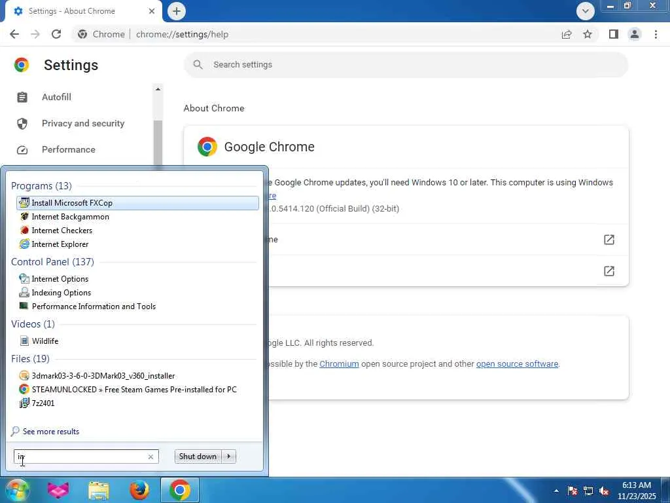The height and width of the screenshot is (503, 670).
Task: Open a new tab with the plus button
Action: (177, 11)
